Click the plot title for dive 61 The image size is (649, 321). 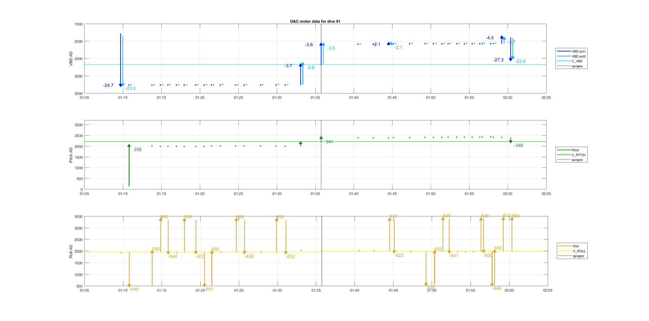tap(315, 21)
